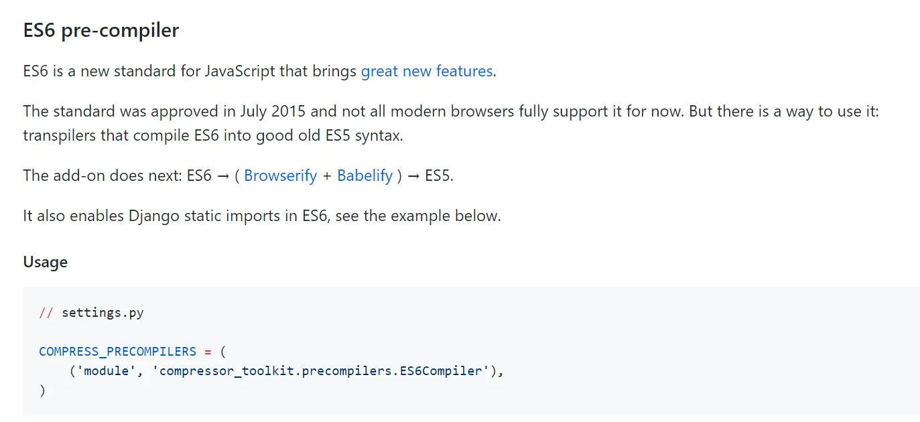Image resolution: width=920 pixels, height=422 pixels.
Task: Click the closing parenthesis on last code line
Action: point(42,391)
